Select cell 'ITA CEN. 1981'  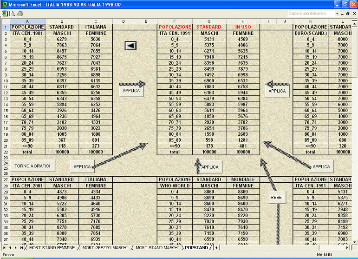27,33
